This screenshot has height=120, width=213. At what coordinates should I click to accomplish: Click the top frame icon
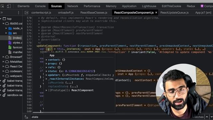4,19
